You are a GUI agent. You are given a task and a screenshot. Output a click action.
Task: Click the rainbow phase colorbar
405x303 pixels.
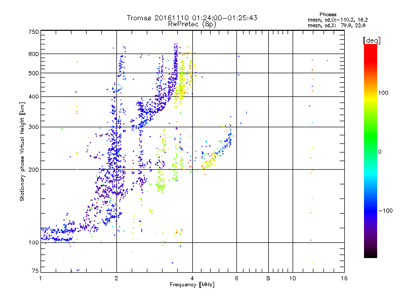click(371, 150)
